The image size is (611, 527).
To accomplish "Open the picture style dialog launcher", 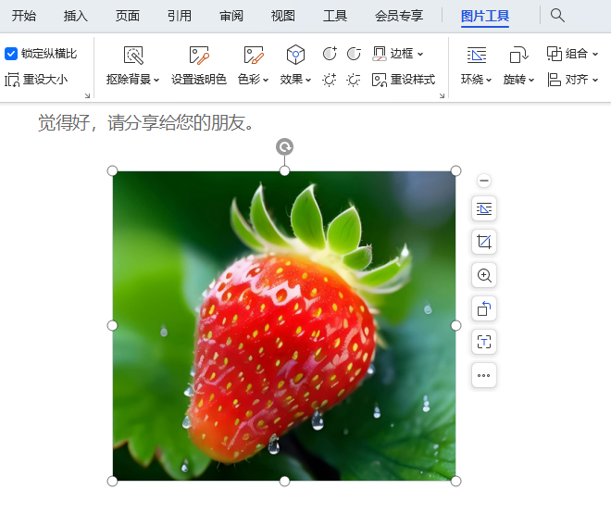I will click(x=442, y=95).
